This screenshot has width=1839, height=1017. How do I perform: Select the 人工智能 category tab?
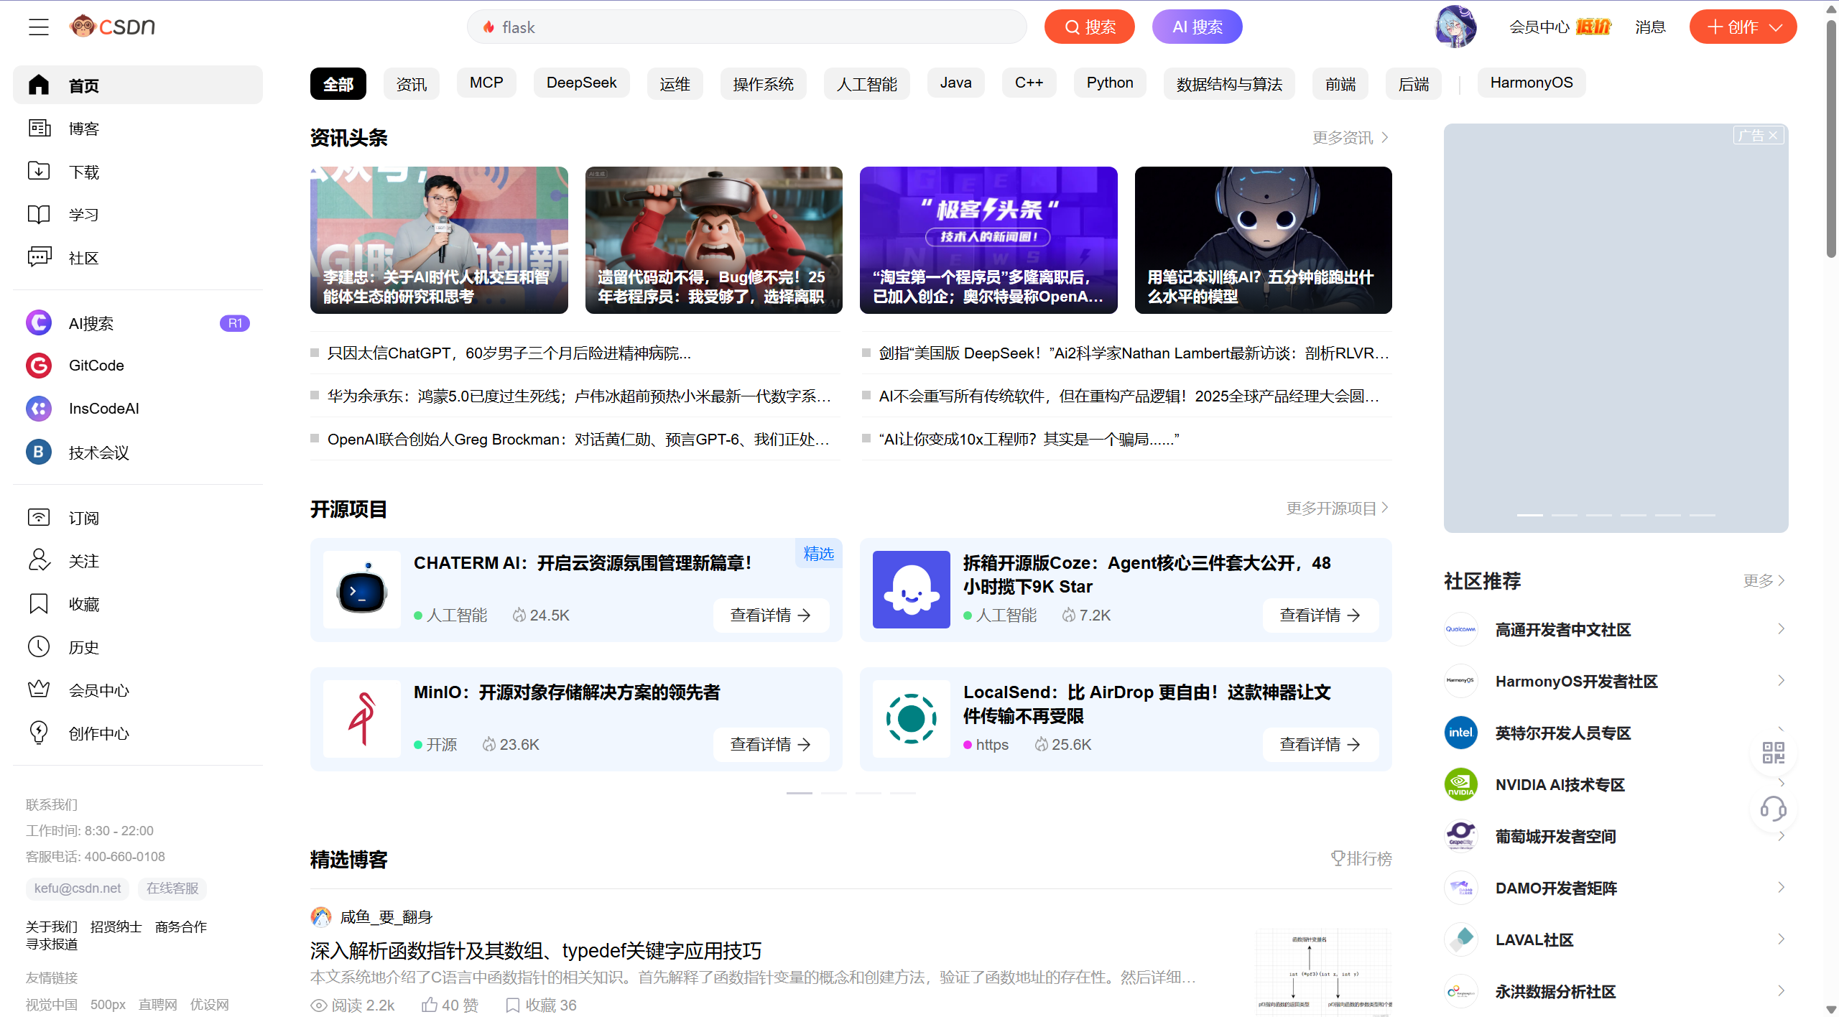pyautogui.click(x=867, y=83)
